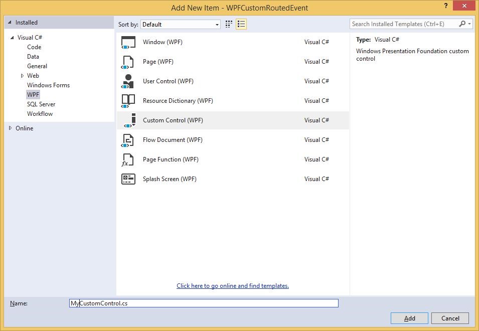Click the Search Installed Templates box
The height and width of the screenshot is (331, 479).
point(404,24)
